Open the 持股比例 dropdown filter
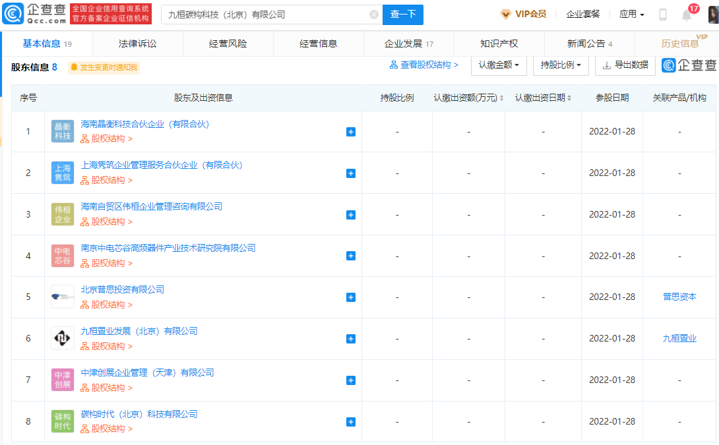 (x=561, y=65)
